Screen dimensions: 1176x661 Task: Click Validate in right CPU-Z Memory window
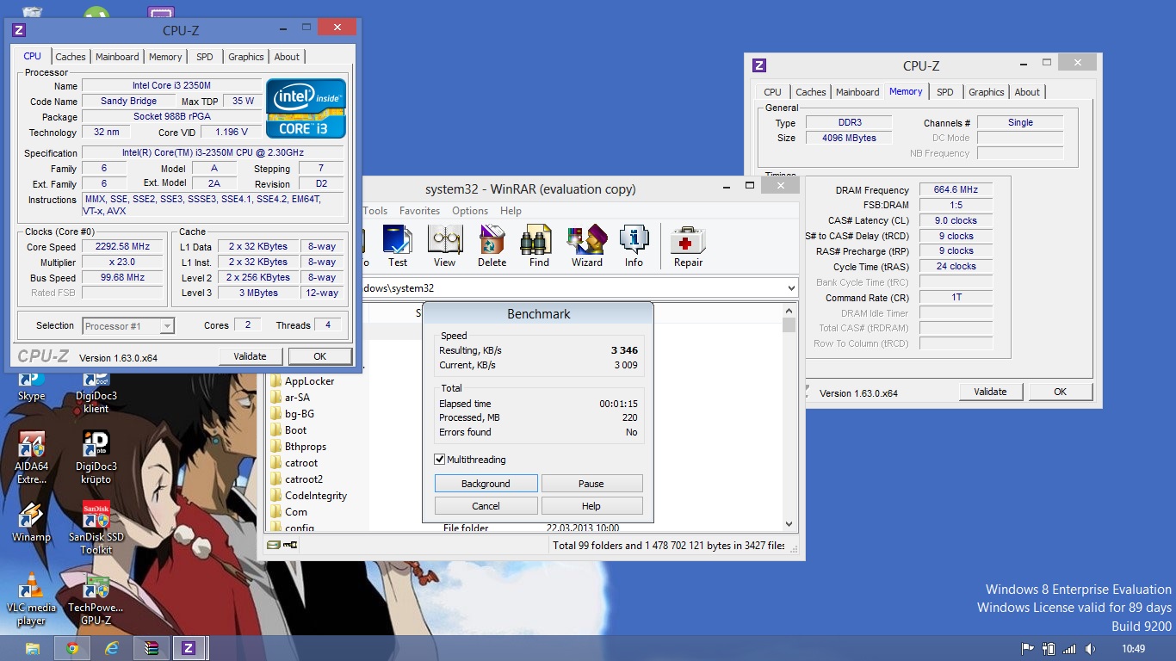click(x=990, y=392)
